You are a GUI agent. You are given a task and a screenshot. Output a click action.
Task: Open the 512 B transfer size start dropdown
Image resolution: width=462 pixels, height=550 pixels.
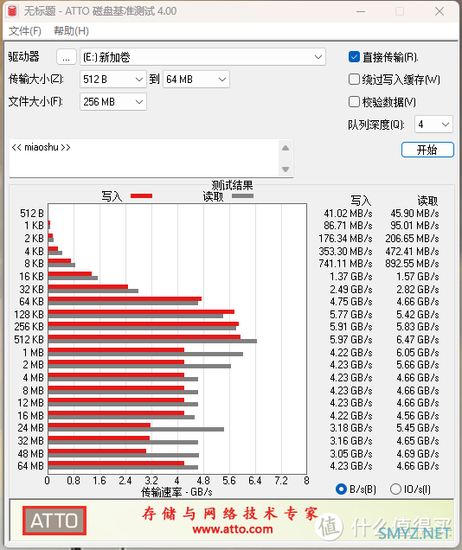[113, 80]
